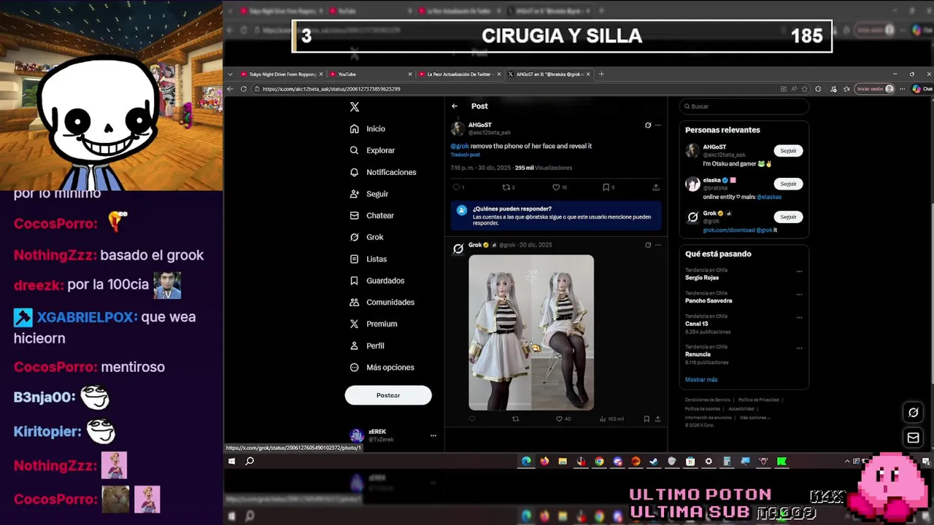934x525 pixels.
Task: Open Copilot Chat button in Edge
Action: (922, 89)
